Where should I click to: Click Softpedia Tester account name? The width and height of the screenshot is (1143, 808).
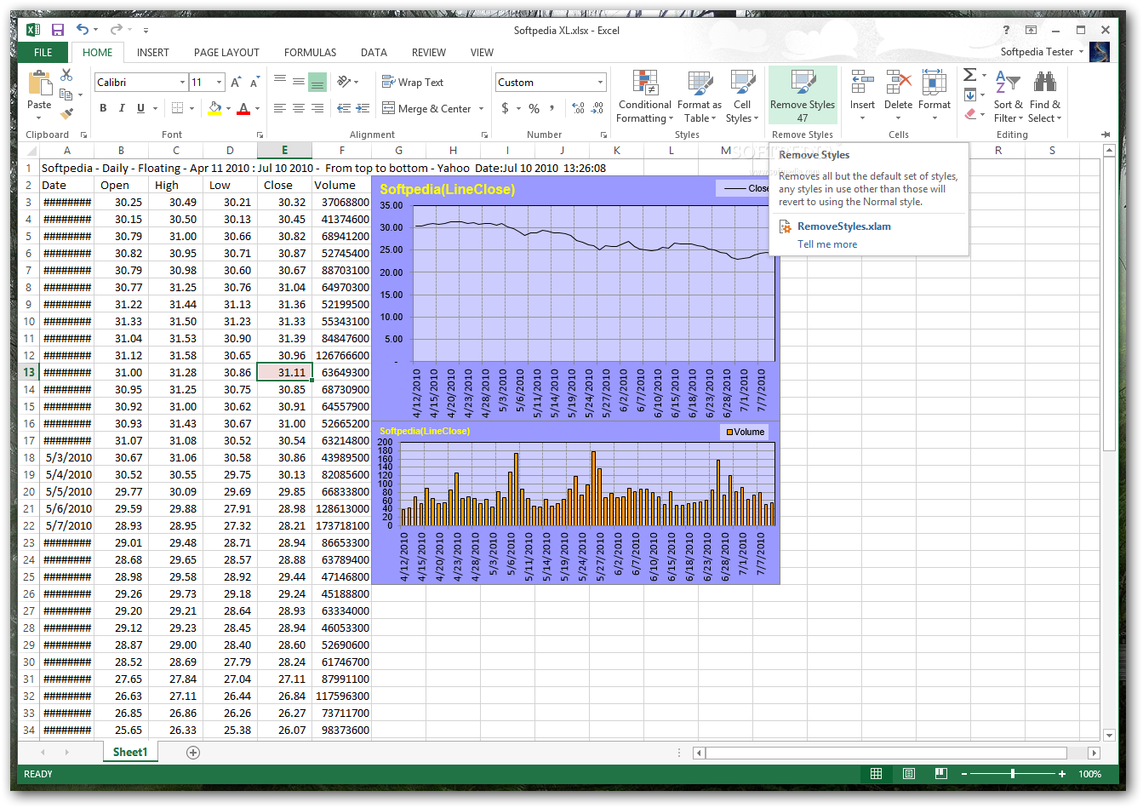point(1037,52)
